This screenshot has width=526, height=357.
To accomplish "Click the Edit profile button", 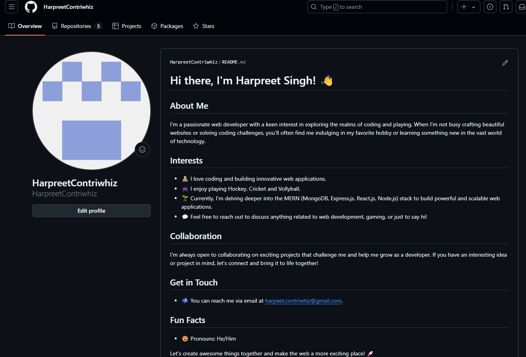I will point(92,211).
